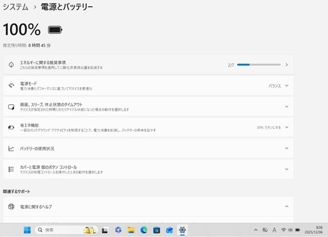Expand カバーと電源ボタン コントロール section
Viewport: 328px width, 237px height.
point(148,169)
